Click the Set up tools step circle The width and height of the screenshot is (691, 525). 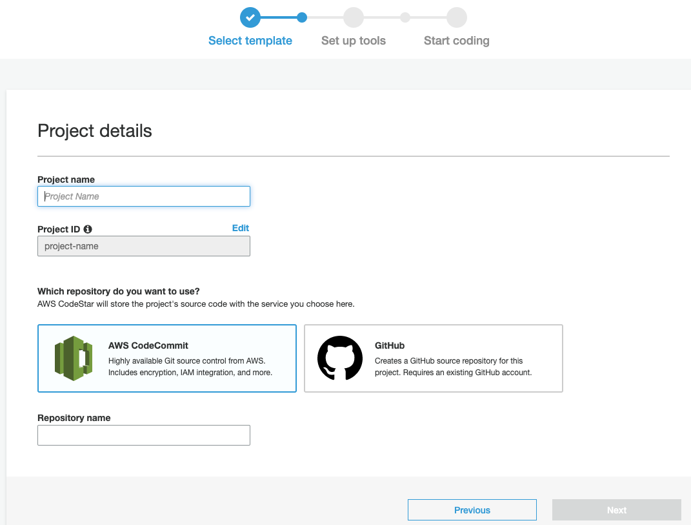coord(354,17)
